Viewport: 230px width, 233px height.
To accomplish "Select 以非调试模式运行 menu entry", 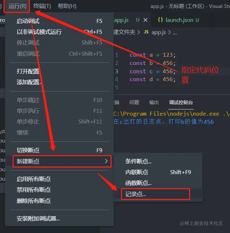I will point(60,32).
